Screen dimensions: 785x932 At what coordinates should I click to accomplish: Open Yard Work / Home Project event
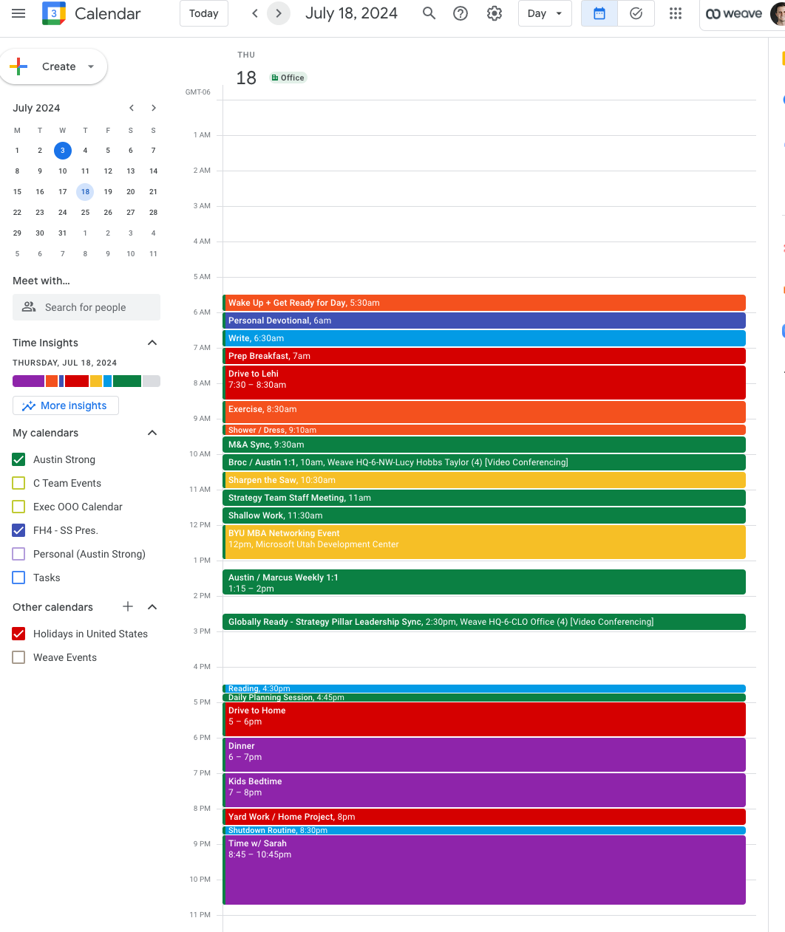484,817
